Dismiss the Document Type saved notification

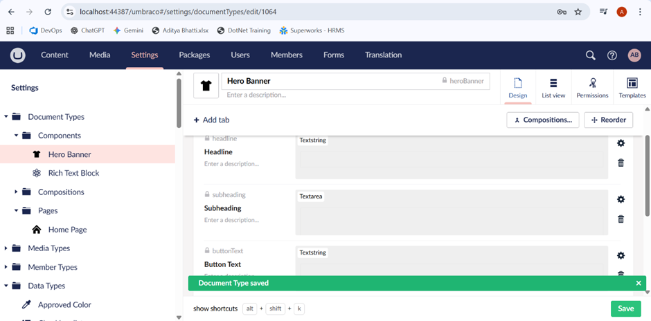click(639, 283)
